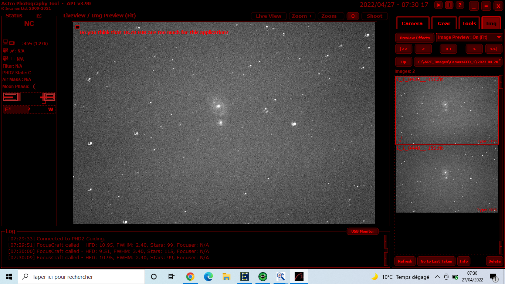Switch to the Camera tab
Image resolution: width=505 pixels, height=284 pixels.
(412, 23)
